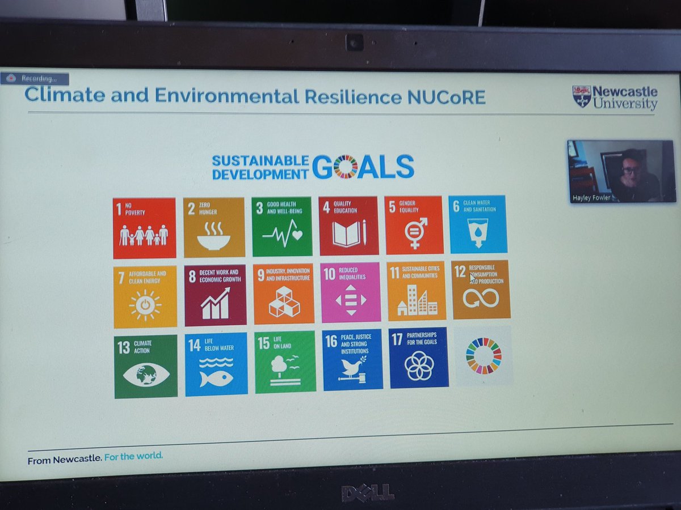
Task: Click the Gender Equality goal 5 tile
Action: pyautogui.click(x=414, y=225)
